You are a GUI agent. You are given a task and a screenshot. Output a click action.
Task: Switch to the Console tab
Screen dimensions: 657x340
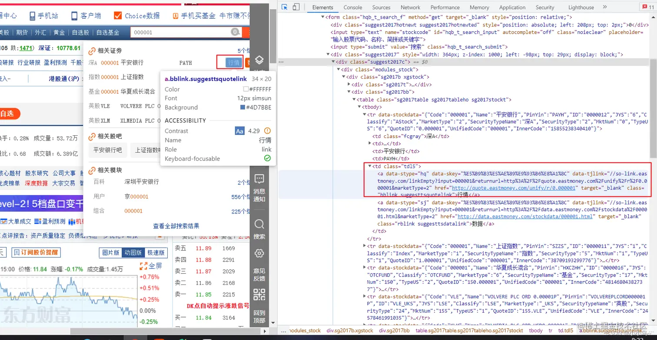coord(353,7)
